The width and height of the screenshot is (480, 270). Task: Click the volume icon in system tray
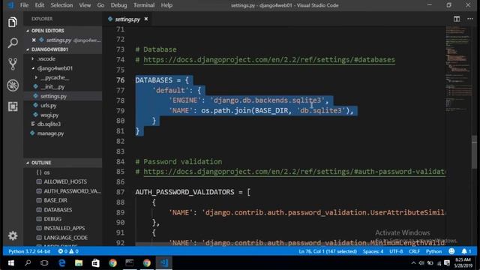[421, 263]
